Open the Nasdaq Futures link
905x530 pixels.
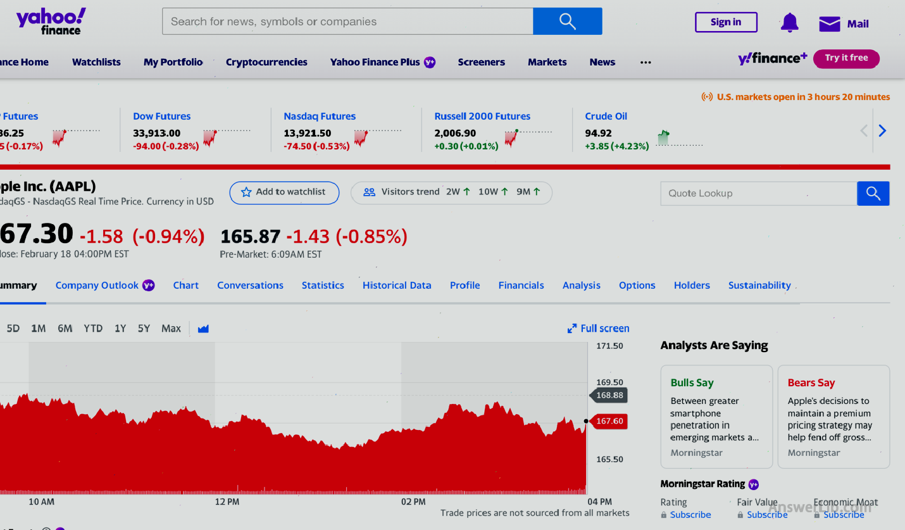(x=320, y=117)
